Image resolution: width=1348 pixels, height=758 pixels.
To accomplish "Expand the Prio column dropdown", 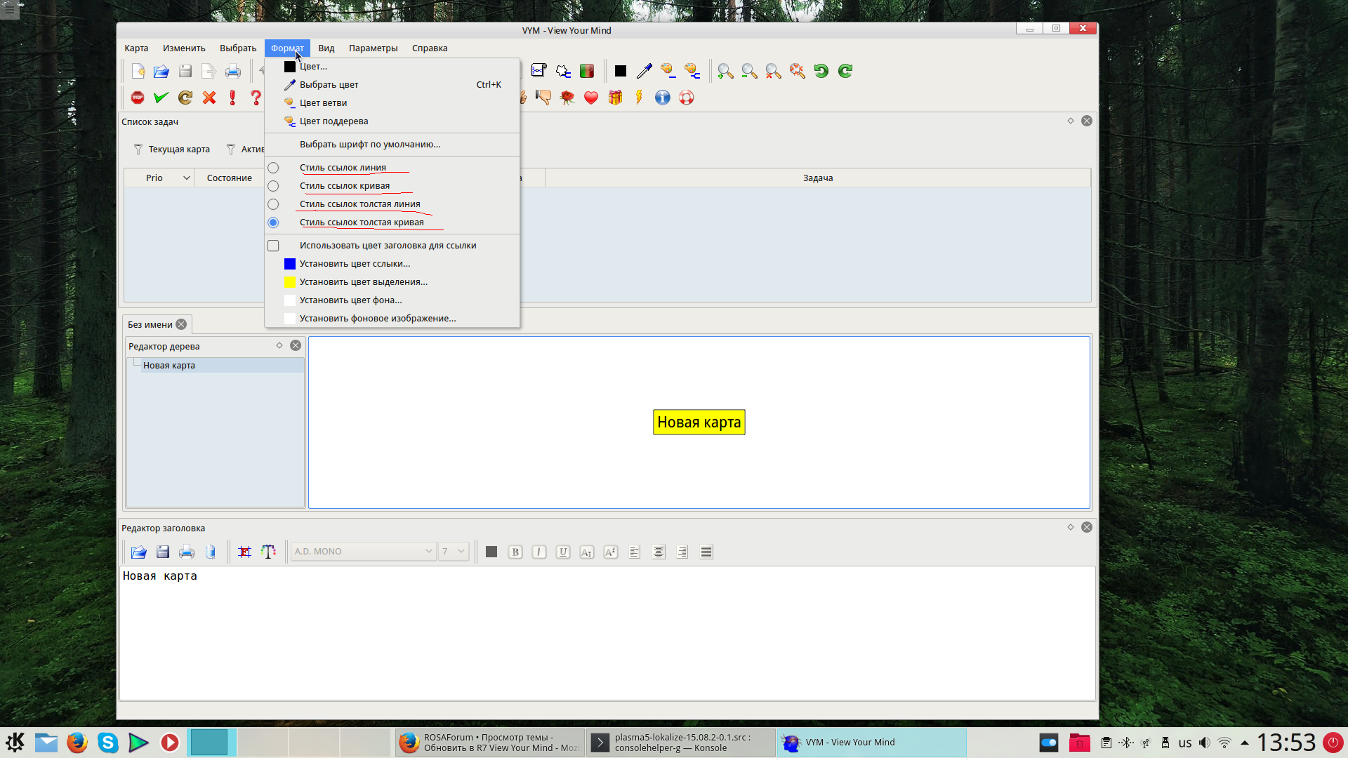I will [186, 178].
